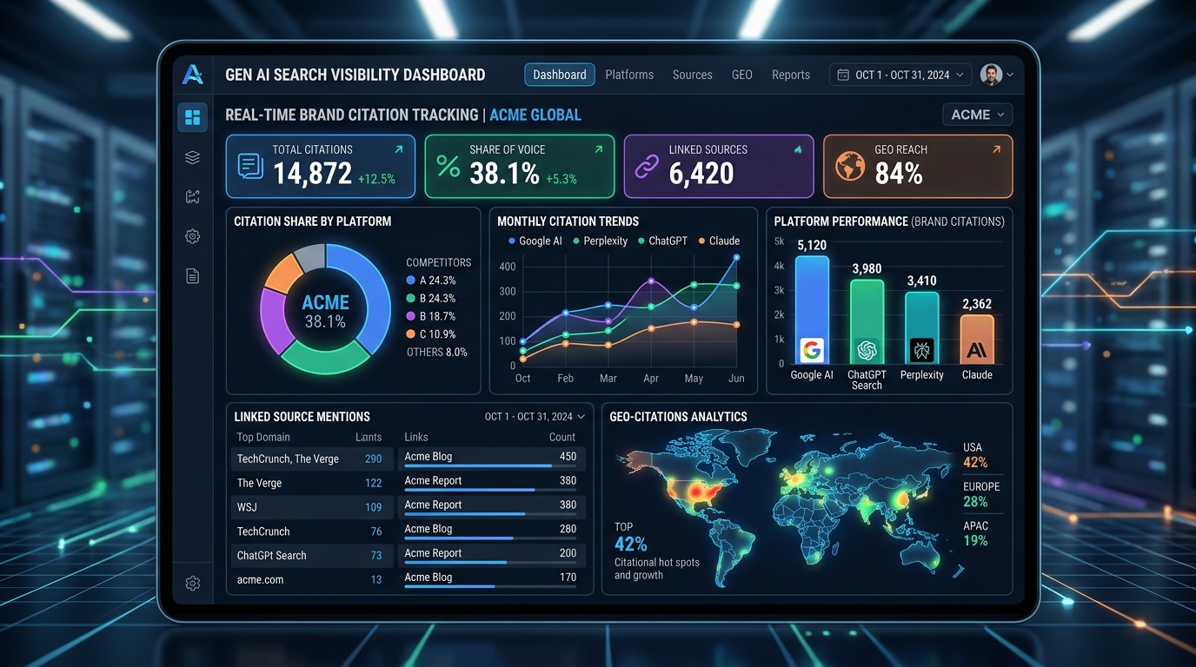
Task: Toggle Claude series in trends legend
Action: click(x=718, y=241)
